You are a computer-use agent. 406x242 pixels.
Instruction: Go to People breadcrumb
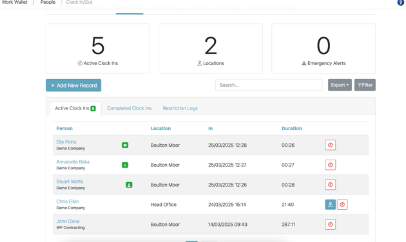pyautogui.click(x=48, y=2)
